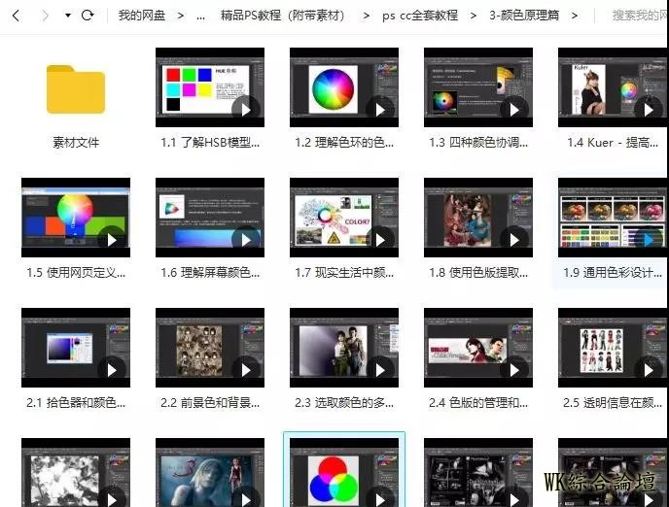The width and height of the screenshot is (669, 507).
Task: Open the color blocks thumbnail of 1.1
Action: (210, 87)
